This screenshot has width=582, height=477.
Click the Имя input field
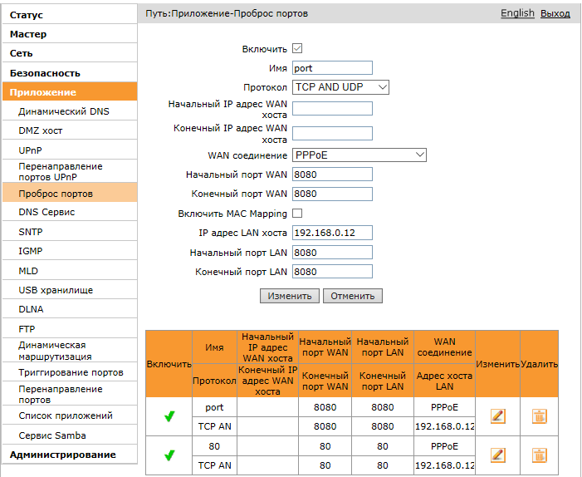(x=332, y=68)
